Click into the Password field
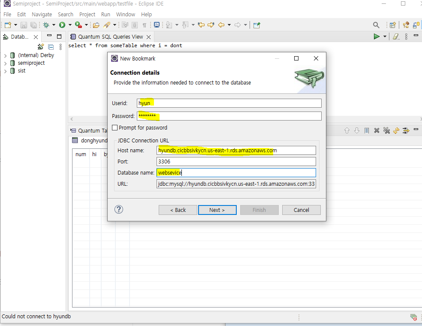Screen dimensions: 422x326 click(x=229, y=116)
